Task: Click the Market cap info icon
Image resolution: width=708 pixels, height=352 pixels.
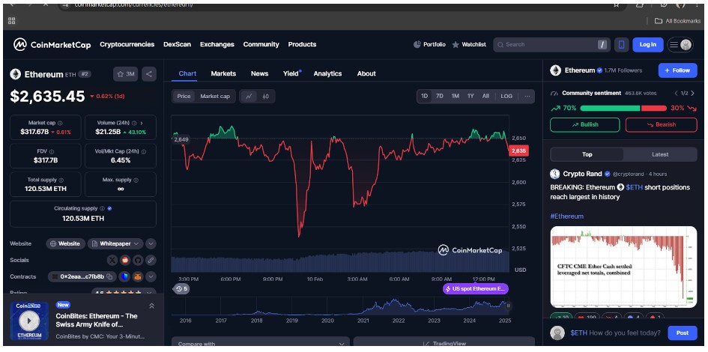Action: (x=60, y=123)
